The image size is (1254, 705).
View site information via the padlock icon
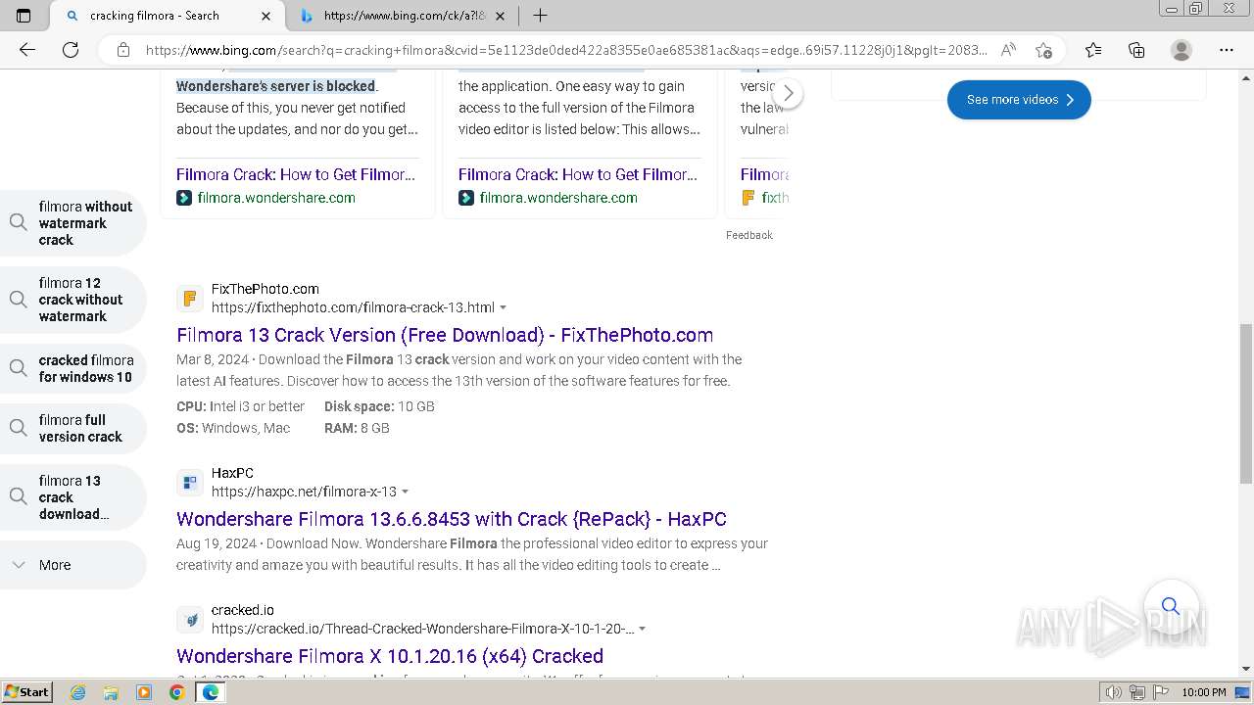point(123,50)
